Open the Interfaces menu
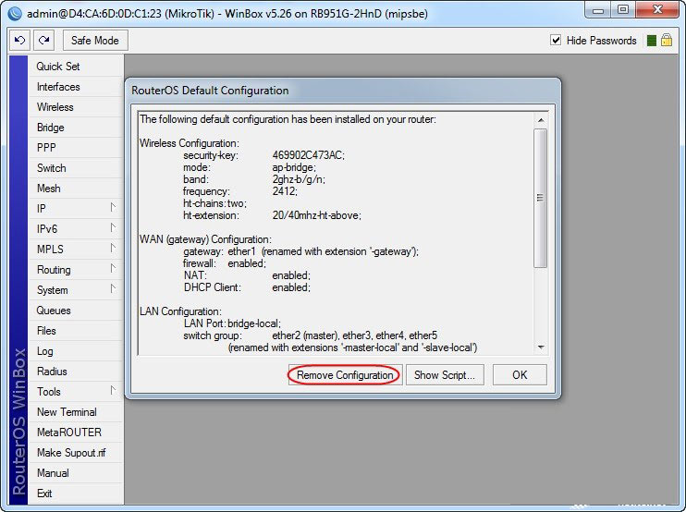Viewport: 686px width, 512px height. (x=76, y=87)
